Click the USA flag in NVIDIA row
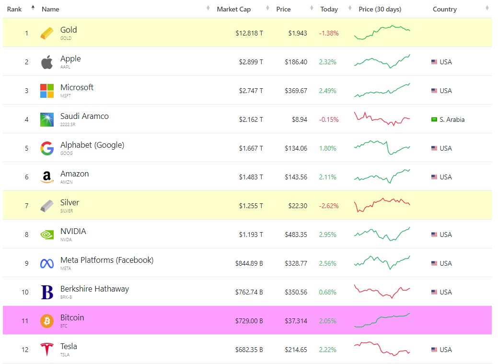Screen dimensions: 498x364 coord(434,235)
